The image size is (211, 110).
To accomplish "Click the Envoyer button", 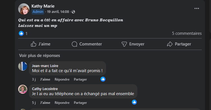I will [x=133, y=44].
